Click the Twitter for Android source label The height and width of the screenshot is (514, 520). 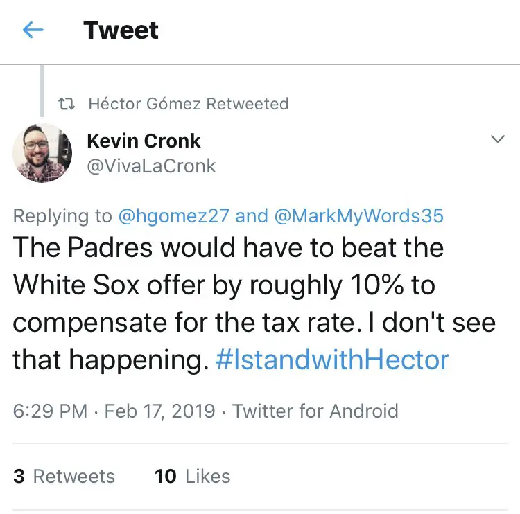click(315, 411)
